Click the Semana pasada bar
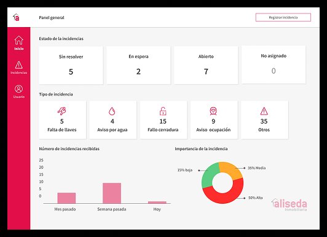Screen dimensions: 327x237 click(112, 193)
